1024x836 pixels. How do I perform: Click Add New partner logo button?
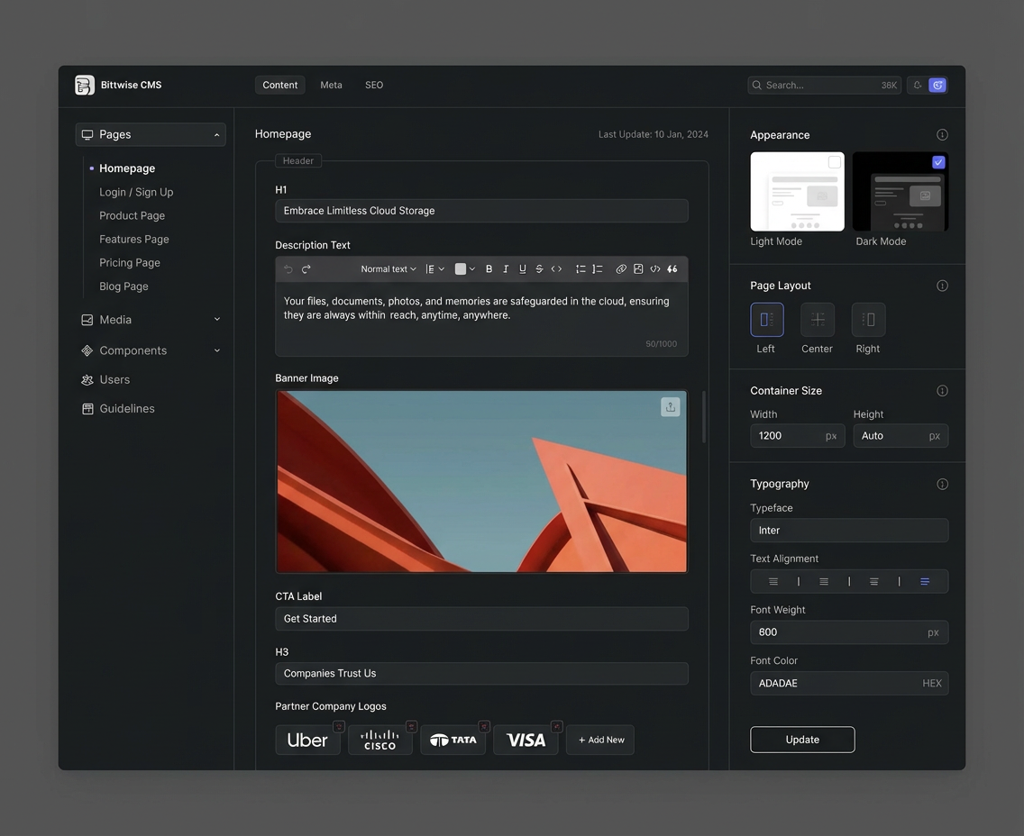coord(600,740)
